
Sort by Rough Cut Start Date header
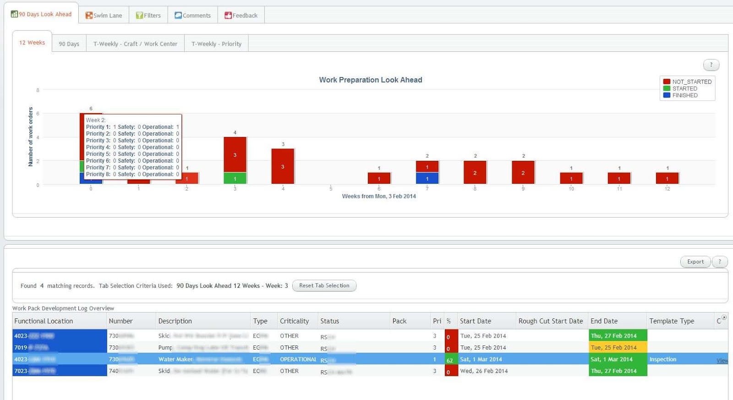coord(552,321)
